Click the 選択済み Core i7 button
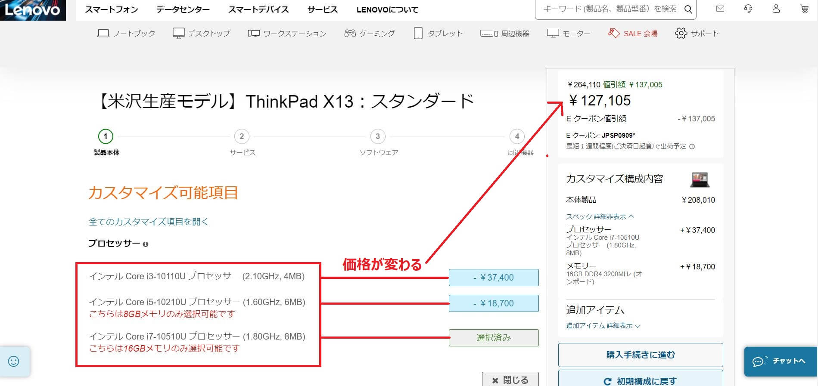Screen dimensions: 818x386 point(494,338)
